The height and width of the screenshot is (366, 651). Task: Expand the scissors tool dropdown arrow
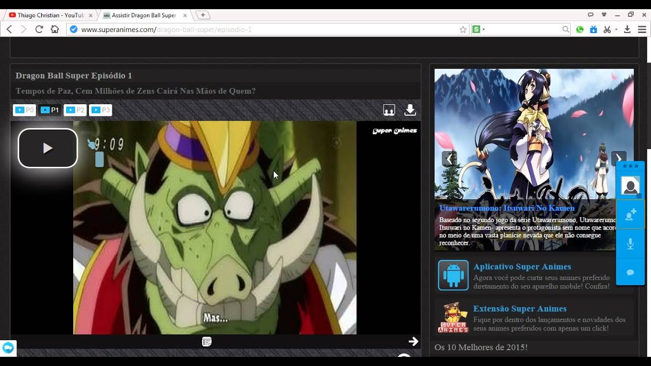tap(616, 29)
